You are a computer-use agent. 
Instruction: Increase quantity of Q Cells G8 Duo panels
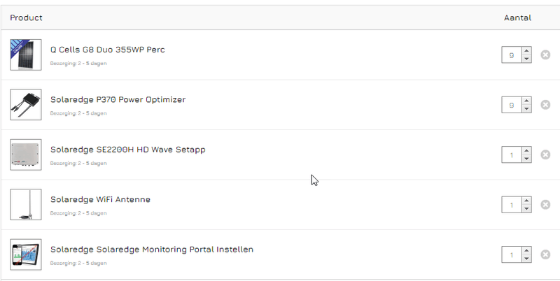(526, 51)
